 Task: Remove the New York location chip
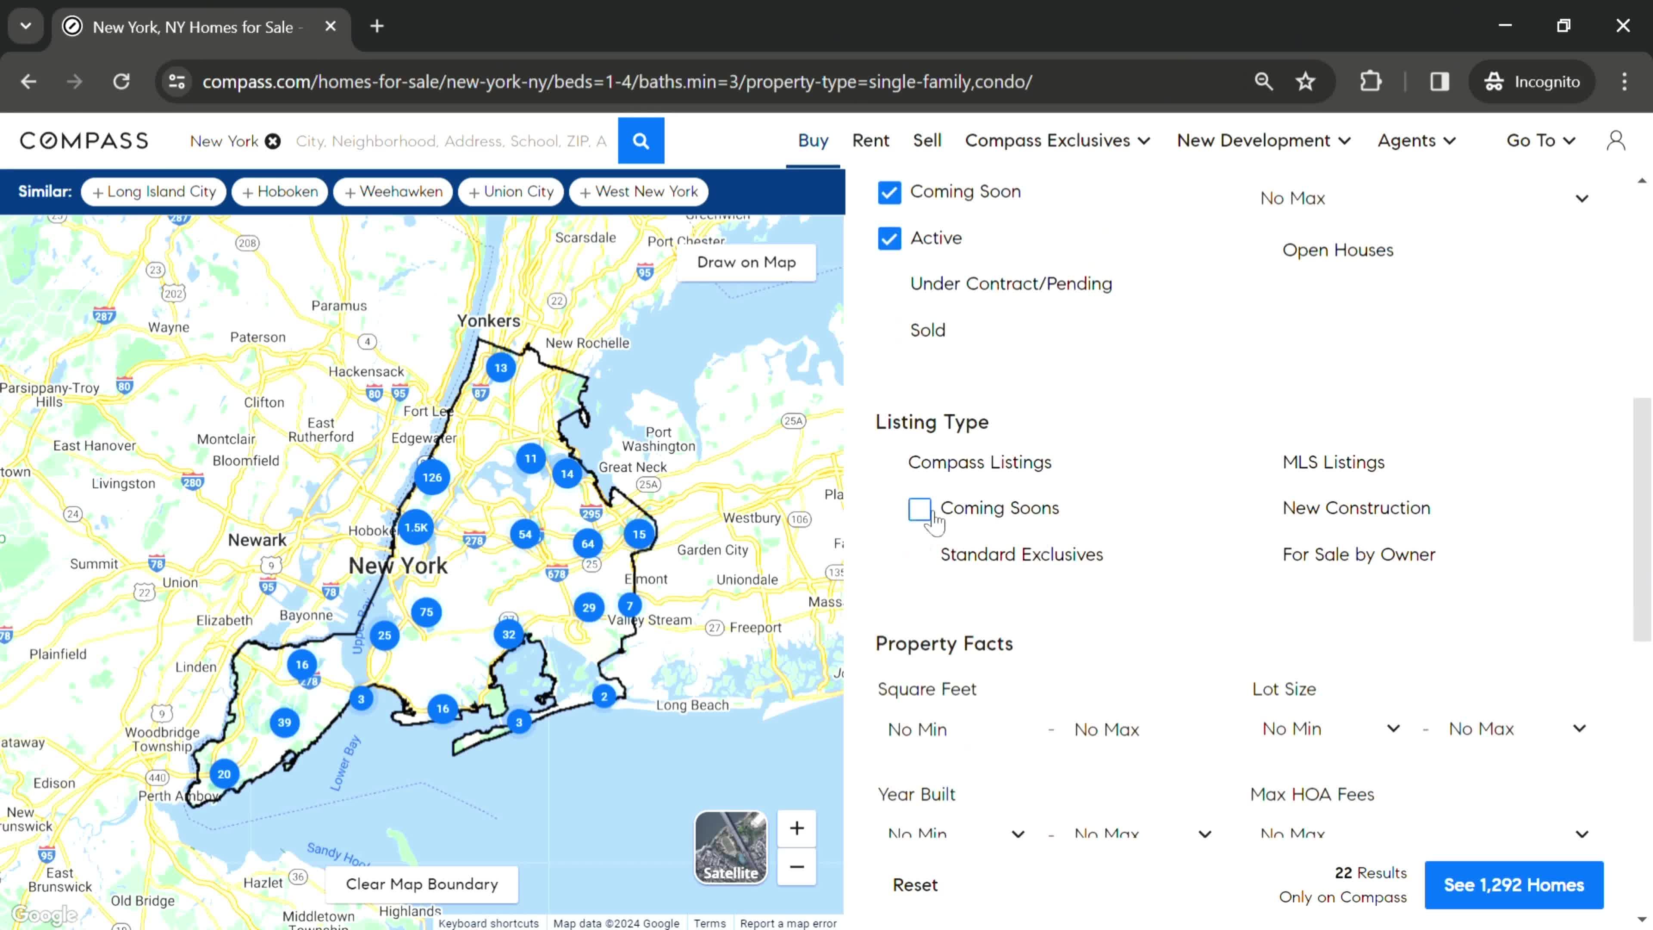pyautogui.click(x=273, y=141)
